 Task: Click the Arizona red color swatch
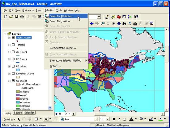tap(18, 99)
